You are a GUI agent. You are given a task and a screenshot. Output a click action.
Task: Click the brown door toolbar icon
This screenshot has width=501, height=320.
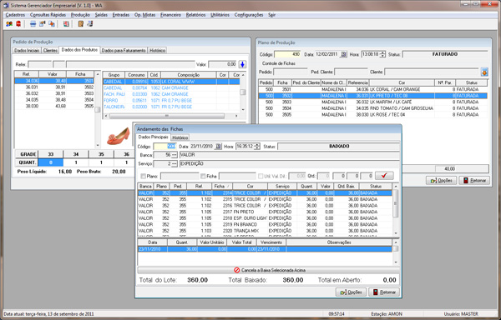(x=81, y=24)
